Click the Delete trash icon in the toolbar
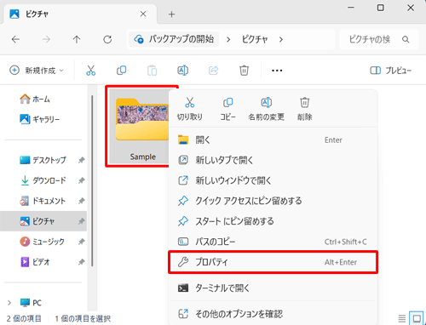Viewport: 426px width, 325px height. pyautogui.click(x=244, y=71)
